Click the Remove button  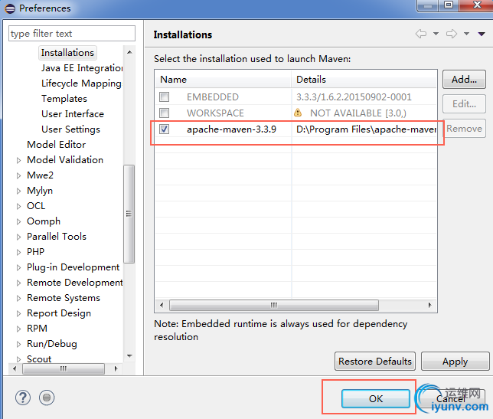click(464, 129)
